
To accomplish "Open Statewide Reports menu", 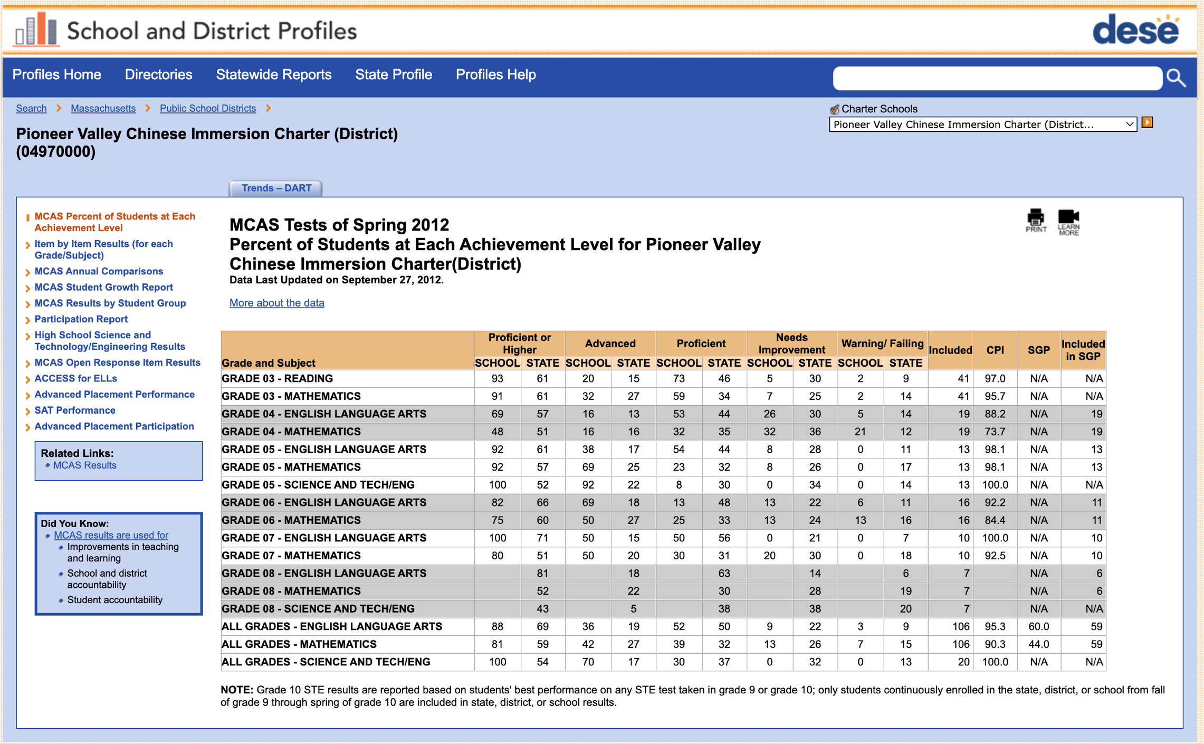I will (273, 75).
